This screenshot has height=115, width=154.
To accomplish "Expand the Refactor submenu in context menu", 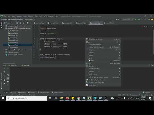I will pos(103,52).
